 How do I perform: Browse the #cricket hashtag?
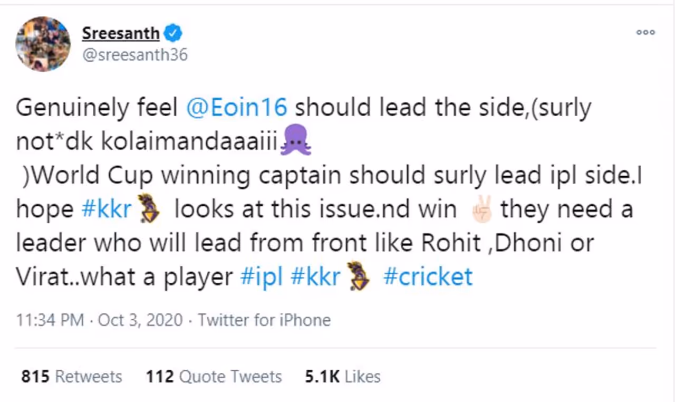click(428, 277)
